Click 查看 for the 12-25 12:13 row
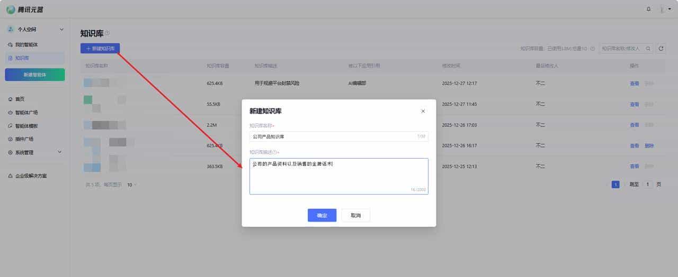 click(x=635, y=167)
